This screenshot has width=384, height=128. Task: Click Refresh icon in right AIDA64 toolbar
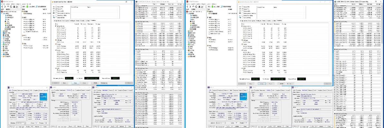point(196,7)
